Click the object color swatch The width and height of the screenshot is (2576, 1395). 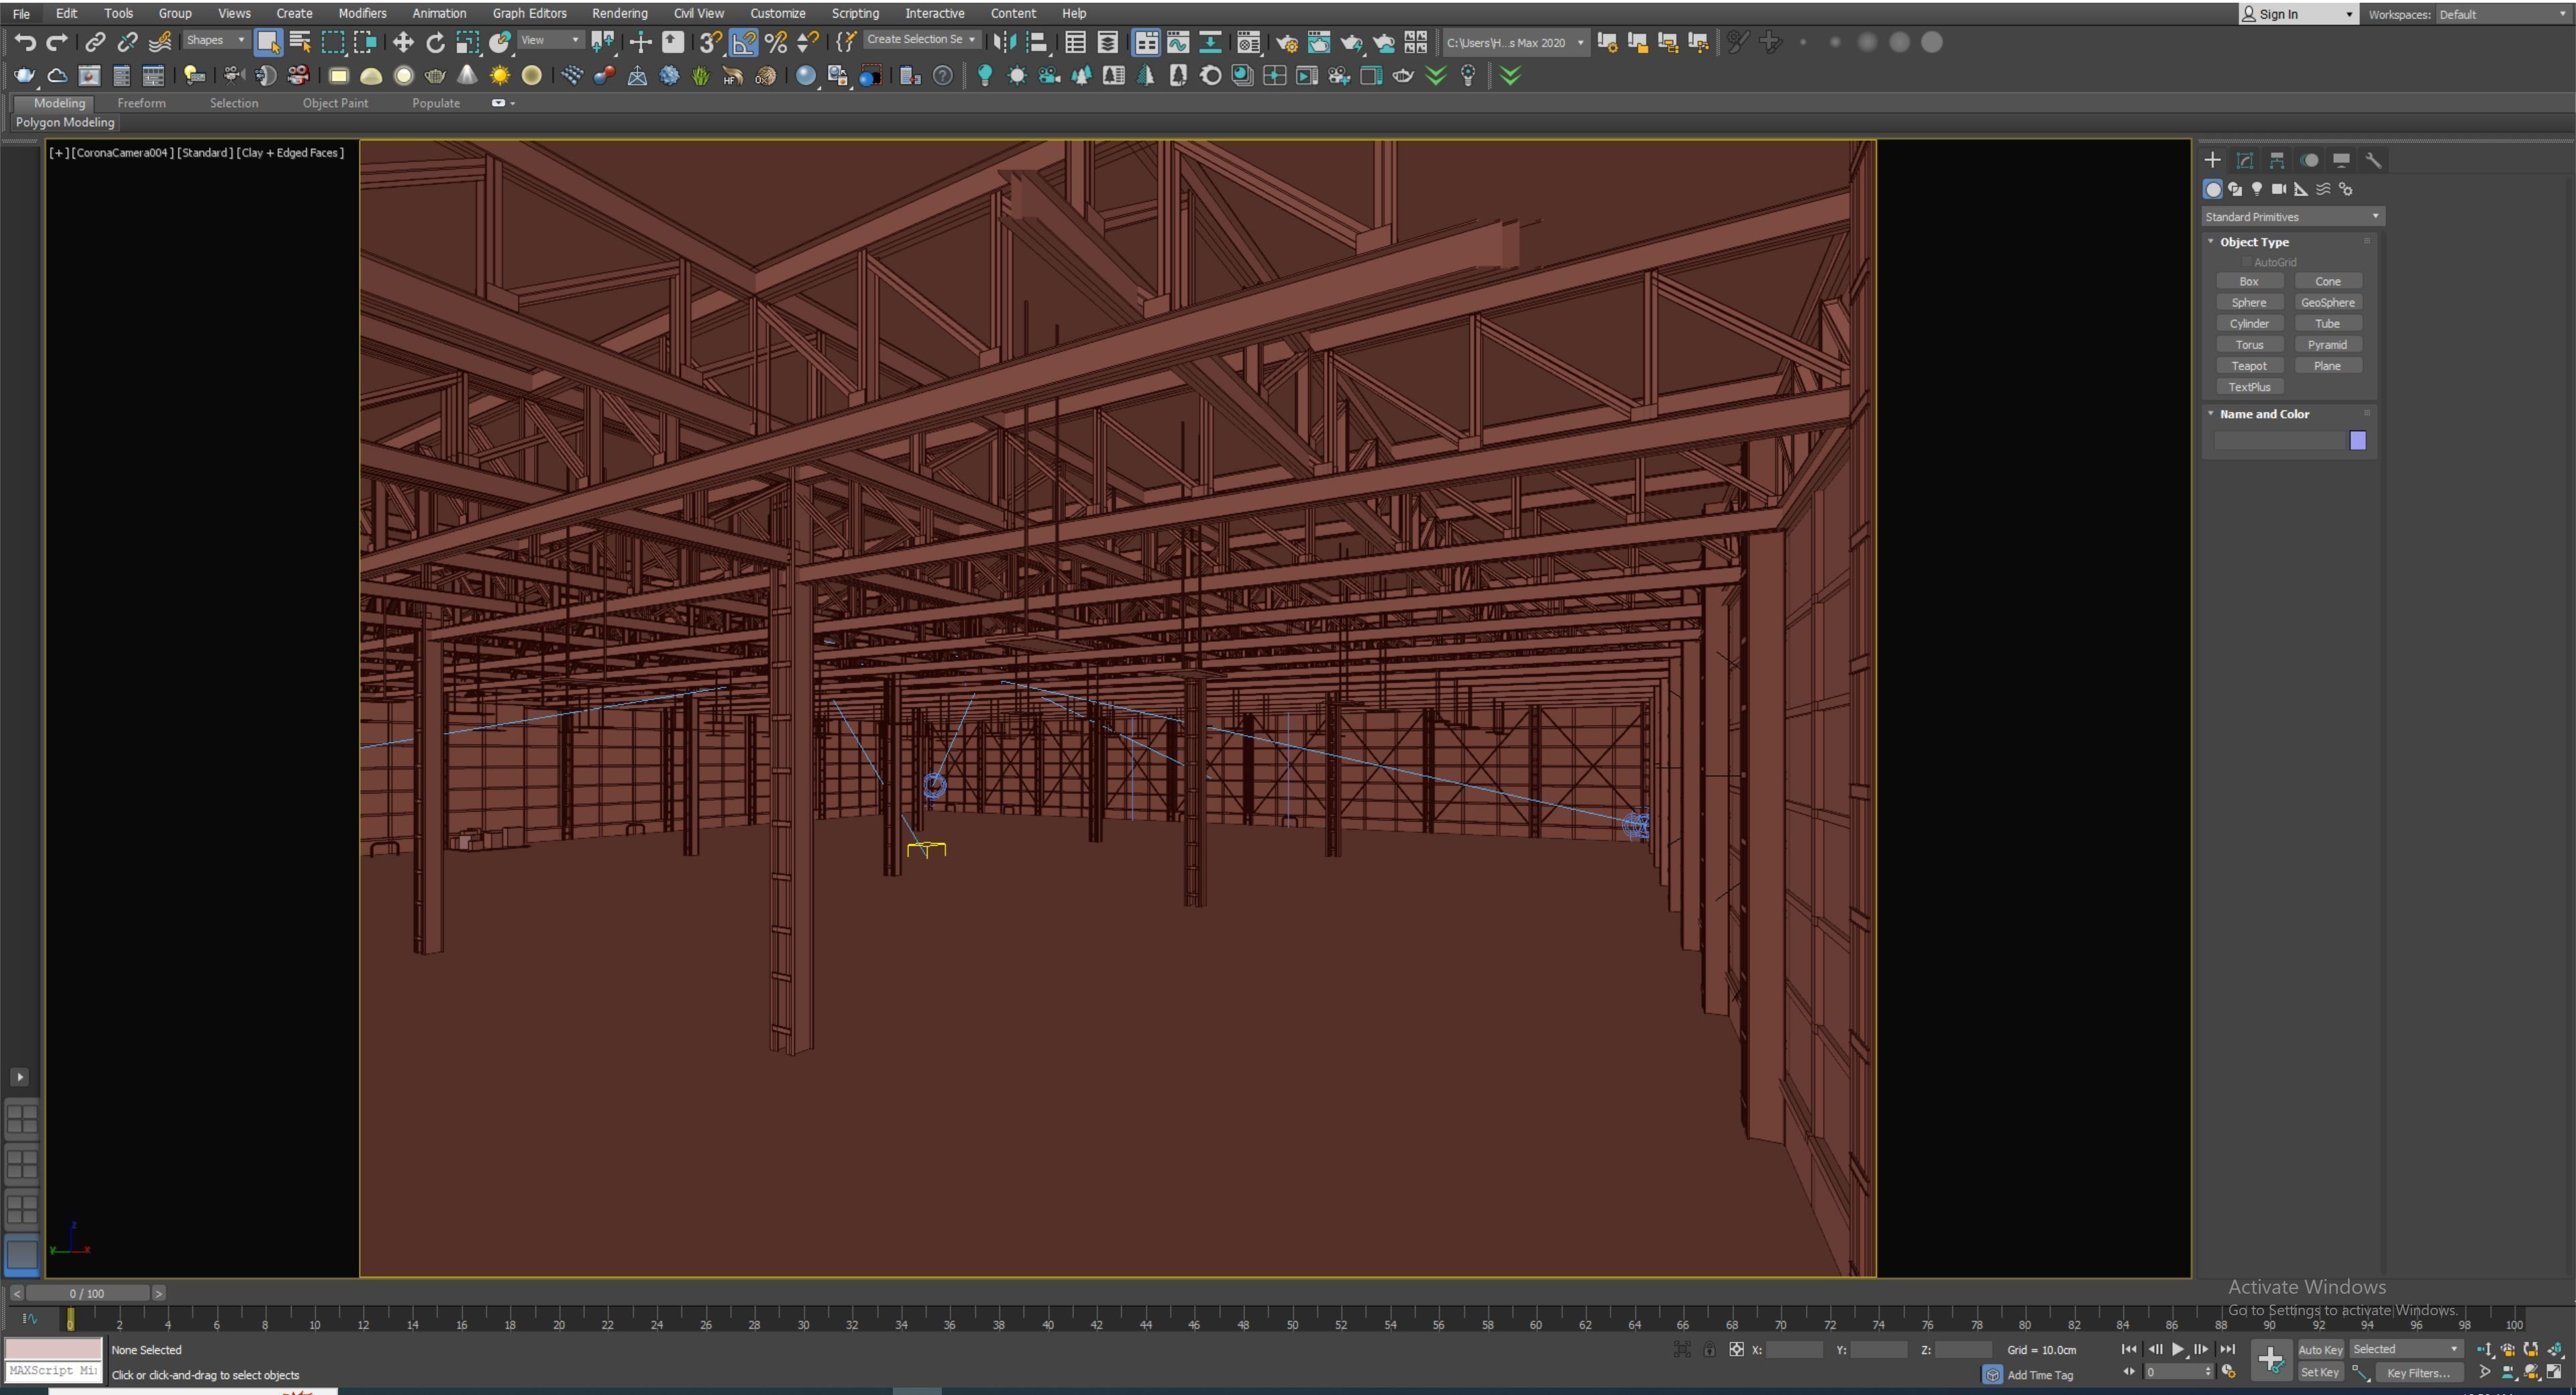(2358, 440)
